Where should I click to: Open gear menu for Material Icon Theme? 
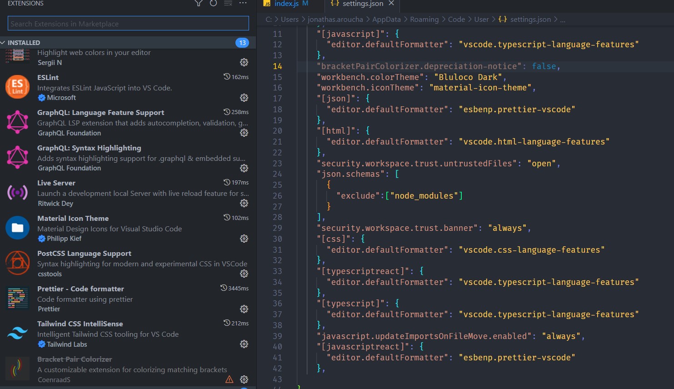click(x=244, y=239)
